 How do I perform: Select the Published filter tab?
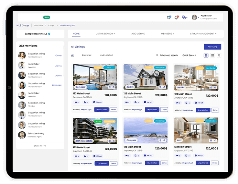[87, 55]
